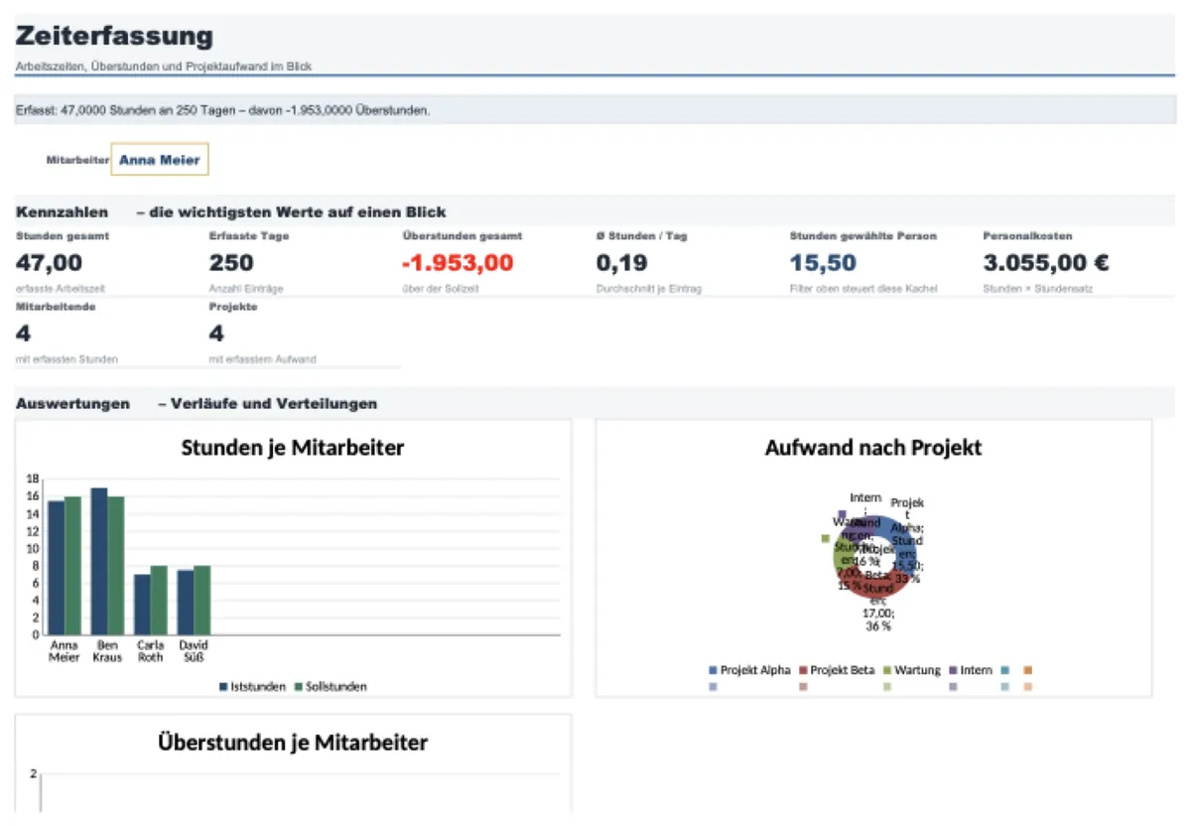Click Anna Meier's green Sollstunden bar
Screen dimensions: 1191x826
(x=72, y=565)
